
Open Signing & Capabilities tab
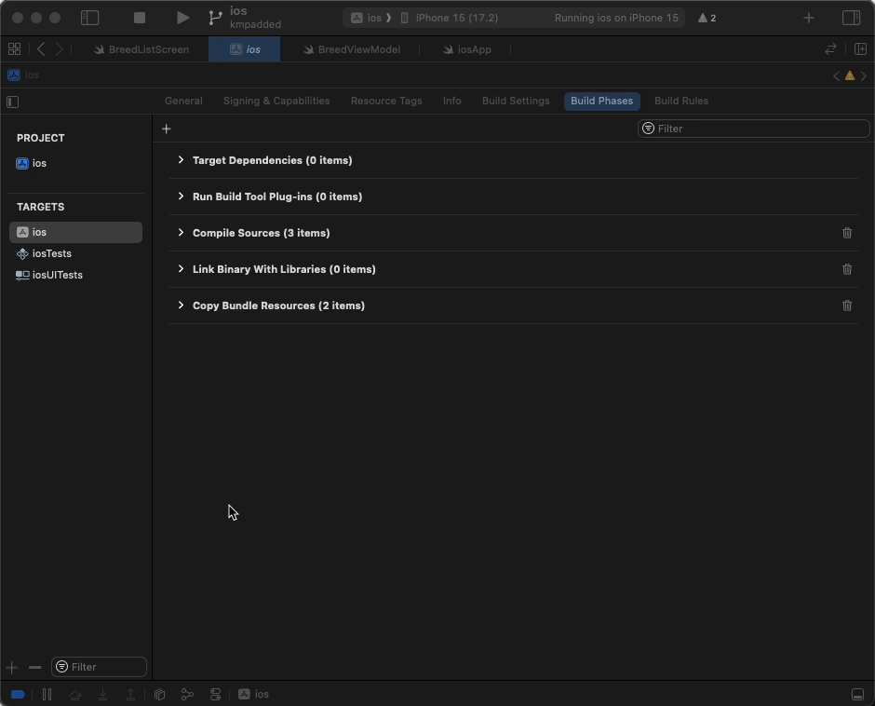[276, 102]
